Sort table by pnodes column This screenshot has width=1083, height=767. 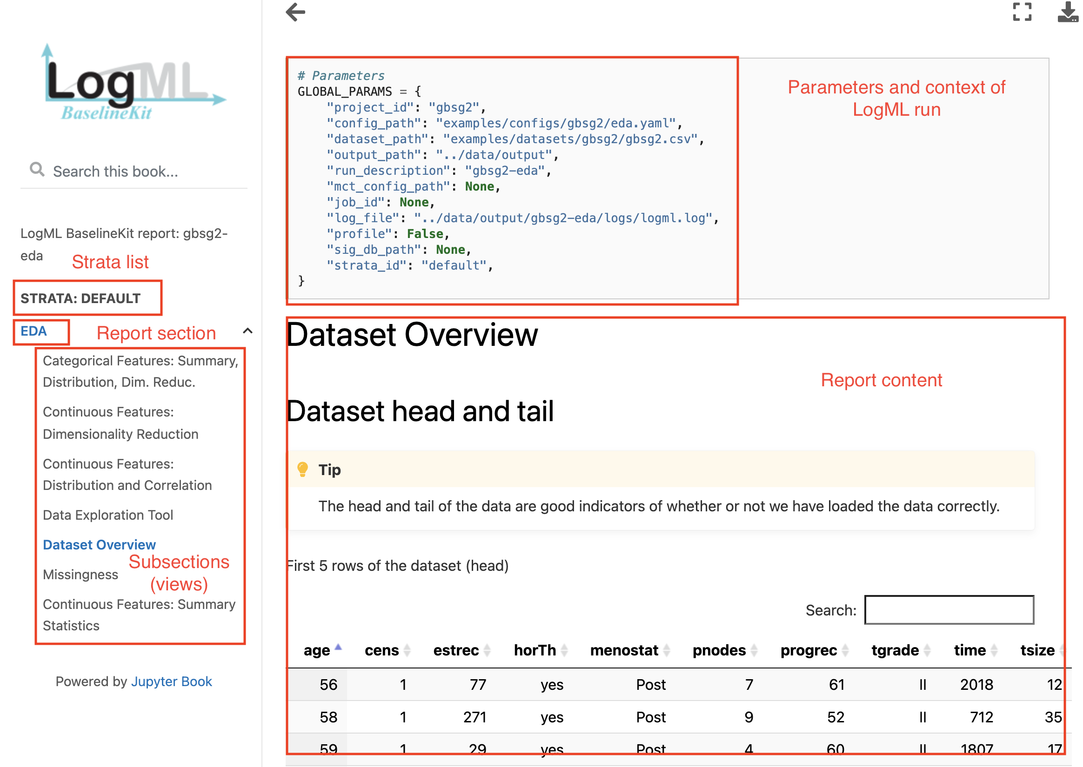725,650
